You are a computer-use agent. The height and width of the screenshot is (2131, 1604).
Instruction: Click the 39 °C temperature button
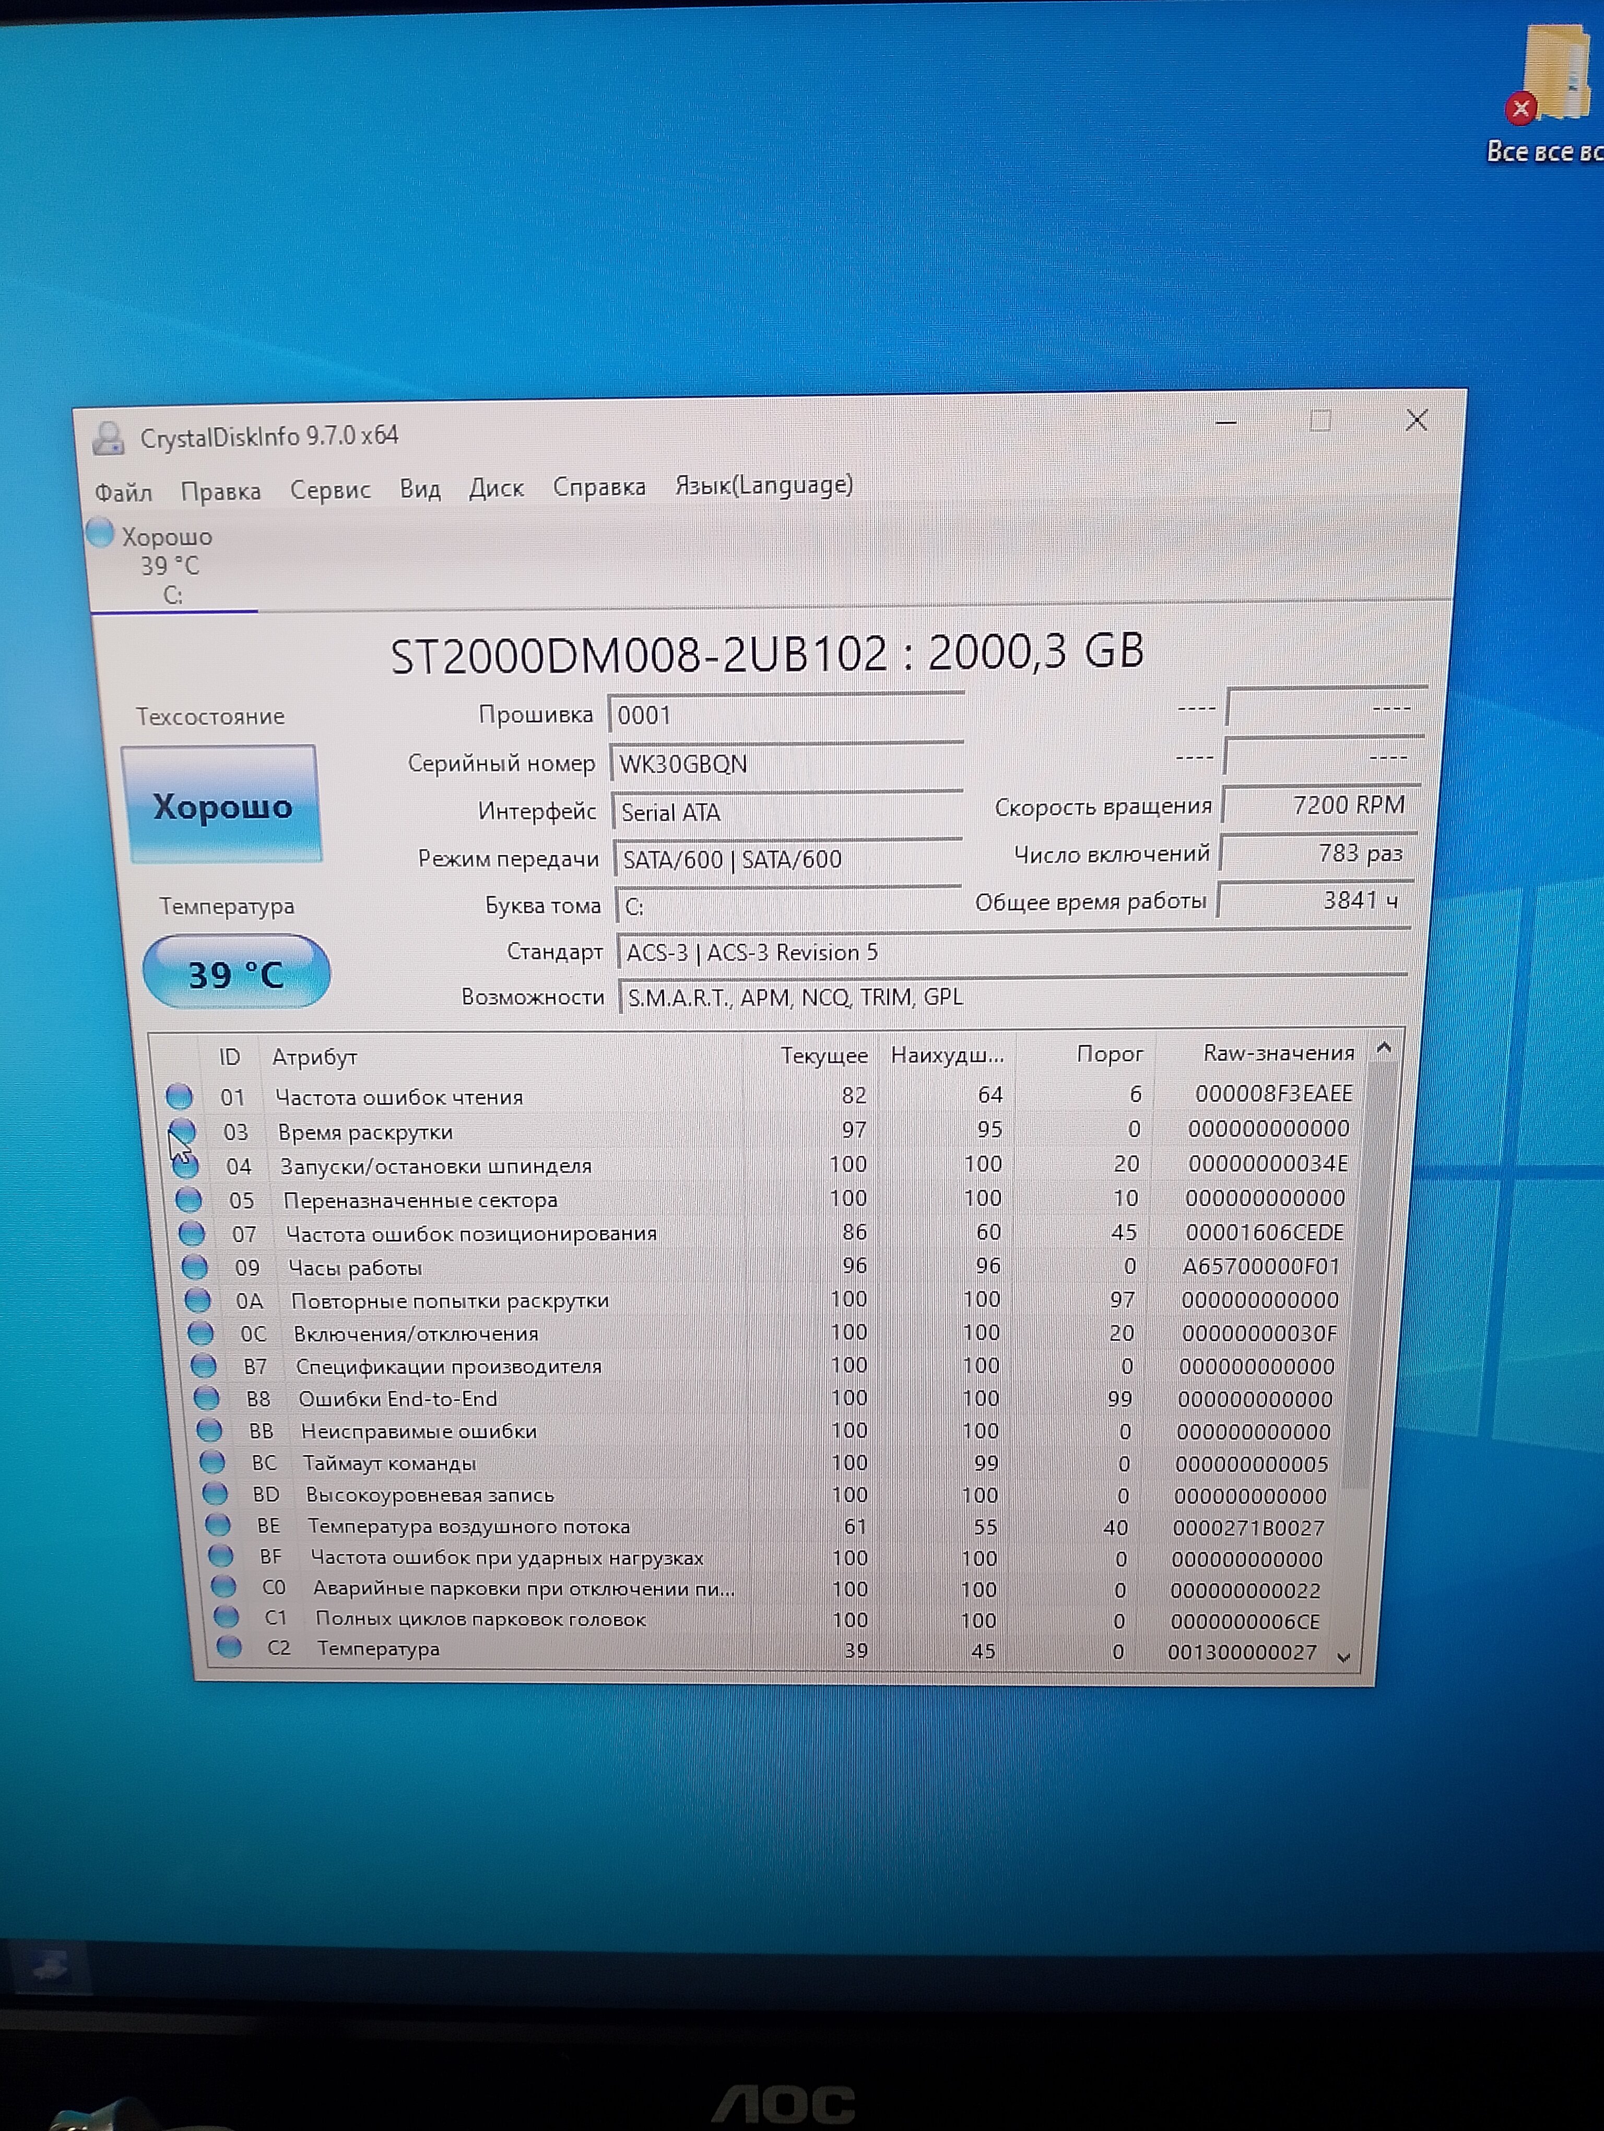pos(236,974)
